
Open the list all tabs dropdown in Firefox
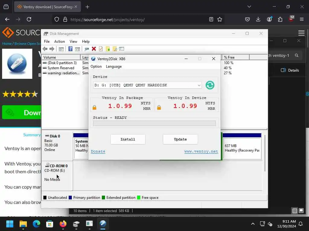pyautogui.click(x=249, y=7)
